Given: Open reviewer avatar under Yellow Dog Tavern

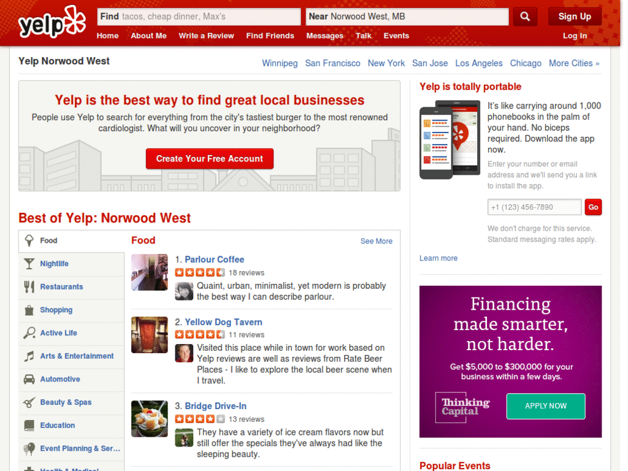Looking at the screenshot, I should [x=184, y=353].
